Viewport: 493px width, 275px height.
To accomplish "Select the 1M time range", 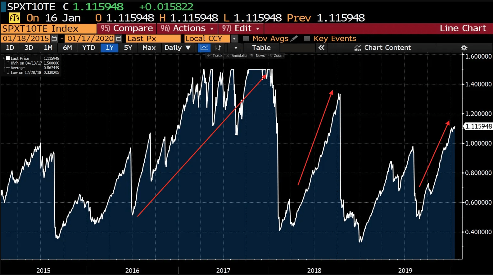I will click(48, 48).
